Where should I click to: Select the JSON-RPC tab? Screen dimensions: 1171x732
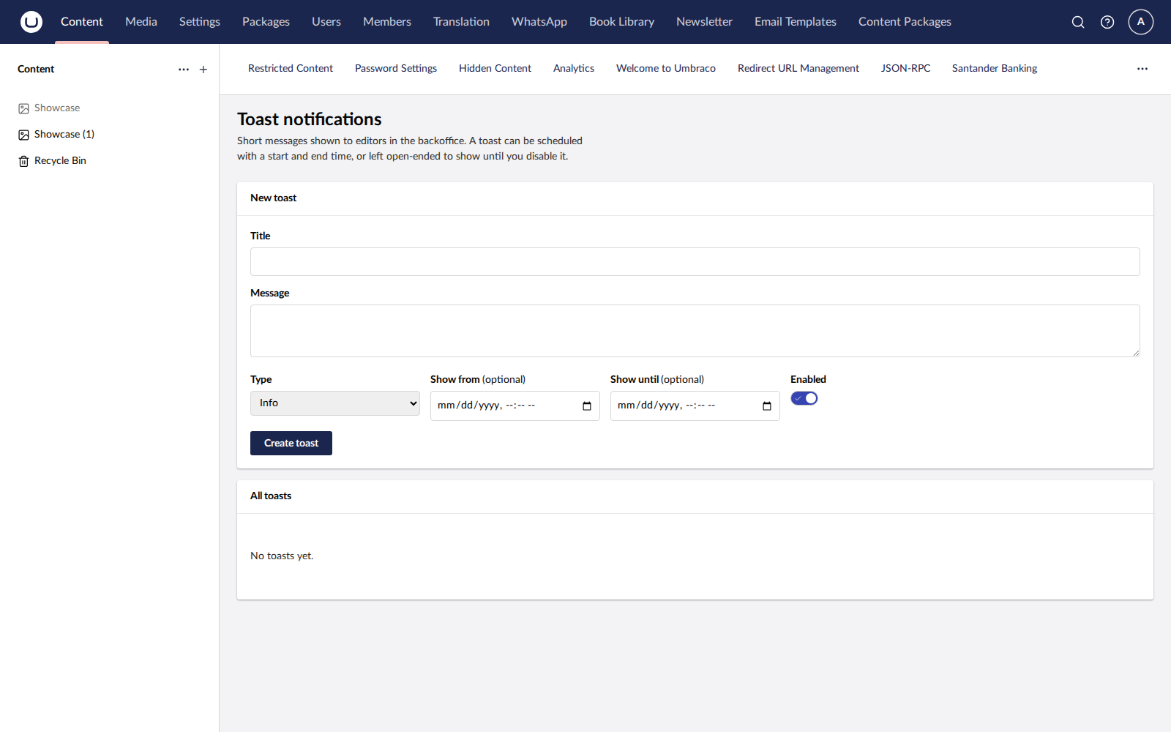click(x=906, y=68)
